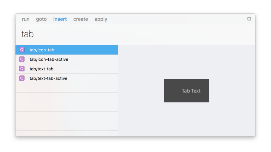Pick the tab/text-tab result
Viewport: 271px width, 152px height.
[x=67, y=69]
